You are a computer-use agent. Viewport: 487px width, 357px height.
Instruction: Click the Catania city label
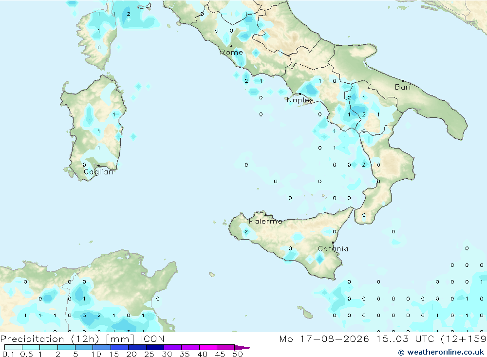pos(333,248)
